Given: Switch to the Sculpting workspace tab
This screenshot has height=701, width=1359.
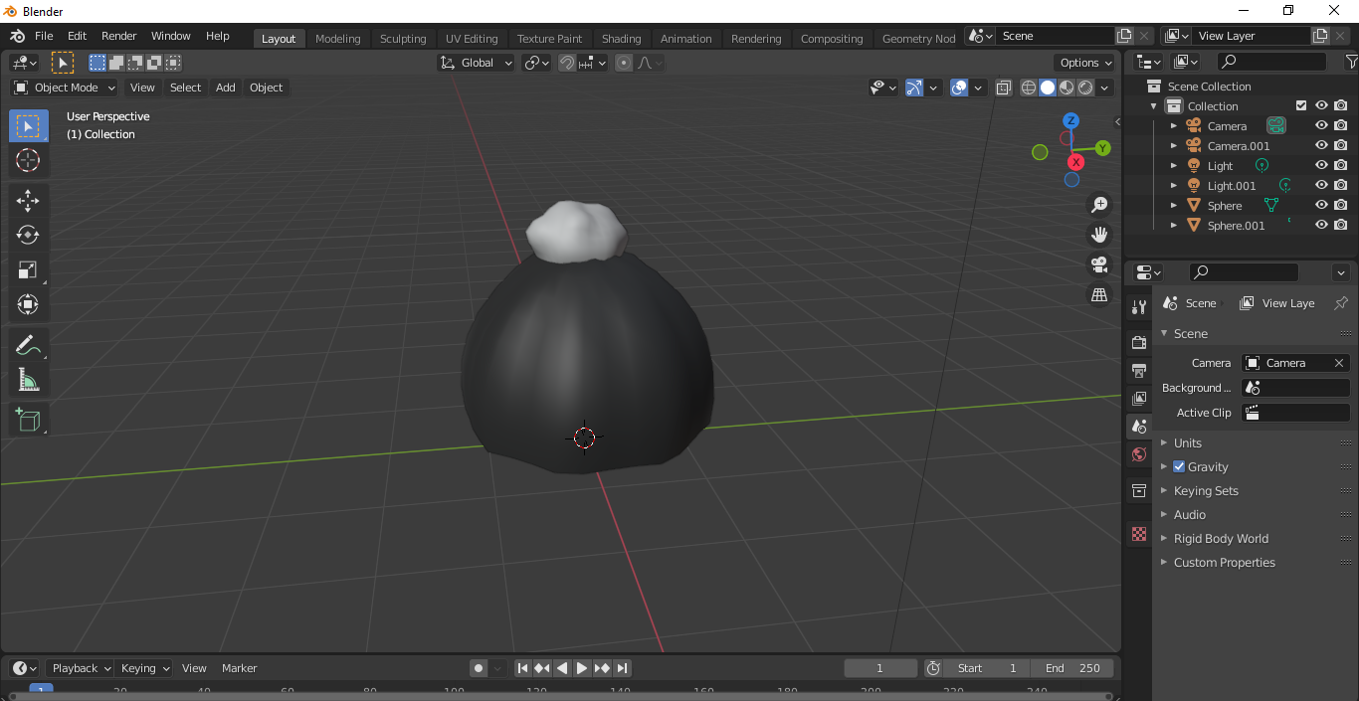Looking at the screenshot, I should [403, 39].
